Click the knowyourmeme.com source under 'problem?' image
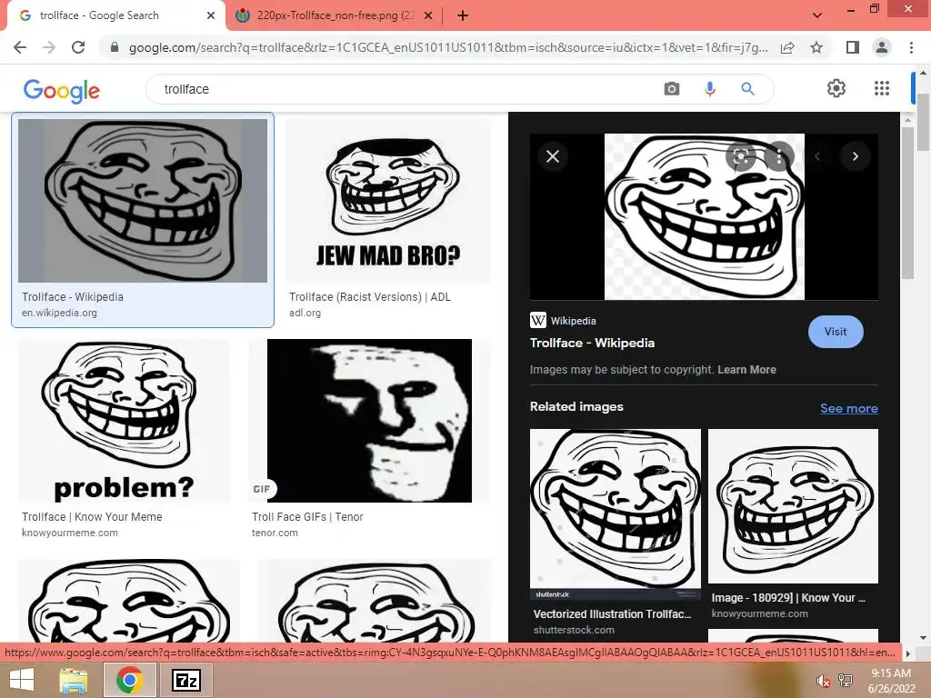The height and width of the screenshot is (698, 931). [x=70, y=533]
